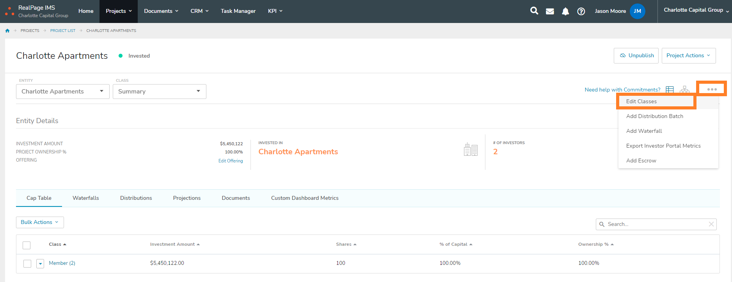This screenshot has height=282, width=732.
Task: Switch to table view icon
Action: pos(670,90)
